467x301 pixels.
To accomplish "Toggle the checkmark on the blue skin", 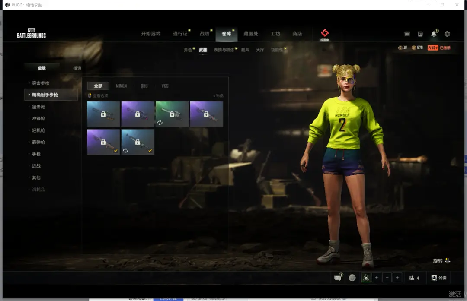I will coord(150,150).
